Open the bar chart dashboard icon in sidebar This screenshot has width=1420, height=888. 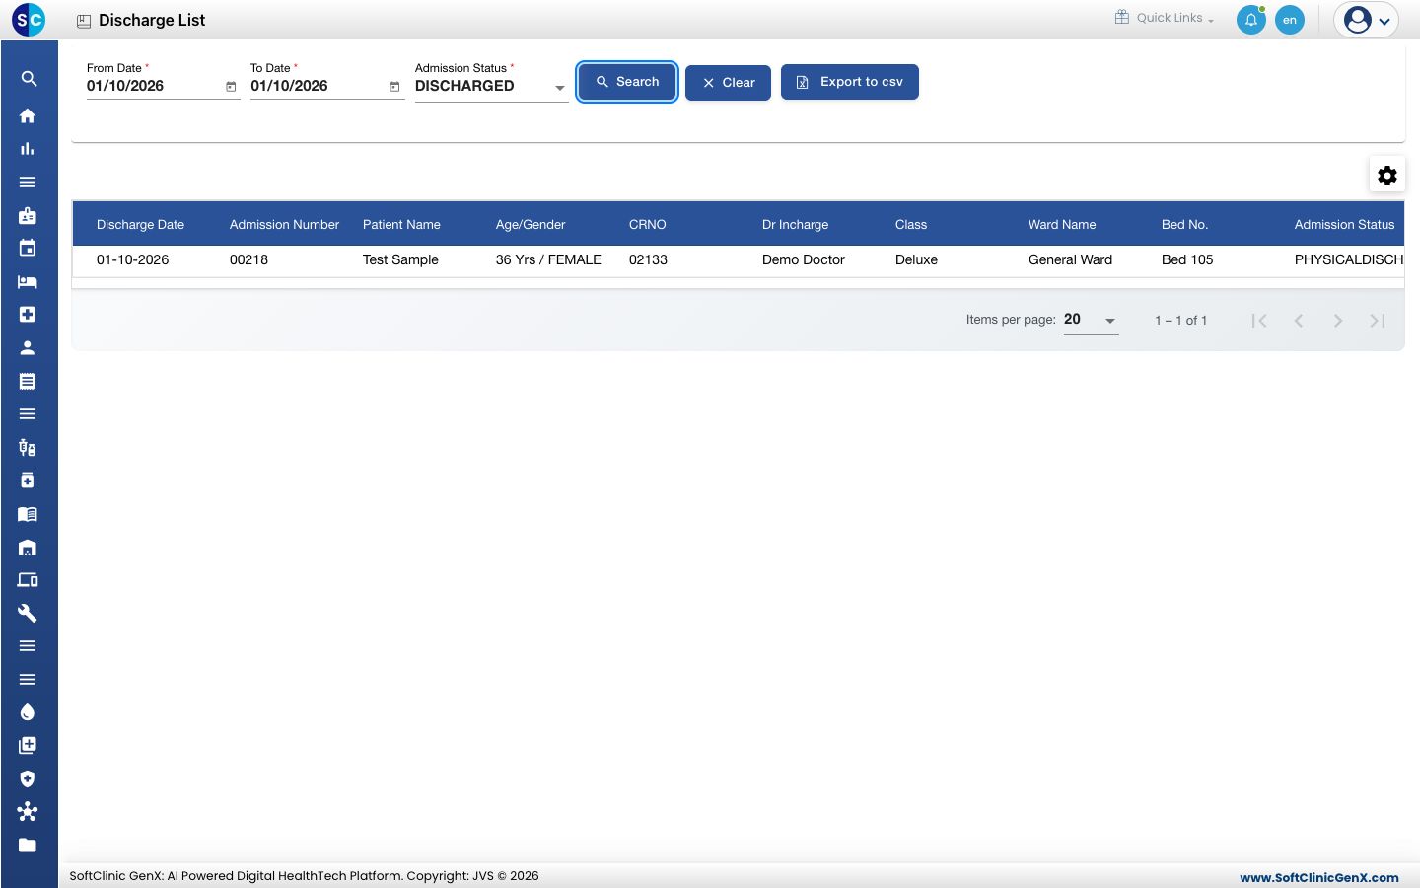(x=28, y=149)
